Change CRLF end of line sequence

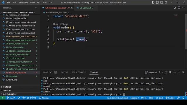[151, 98]
